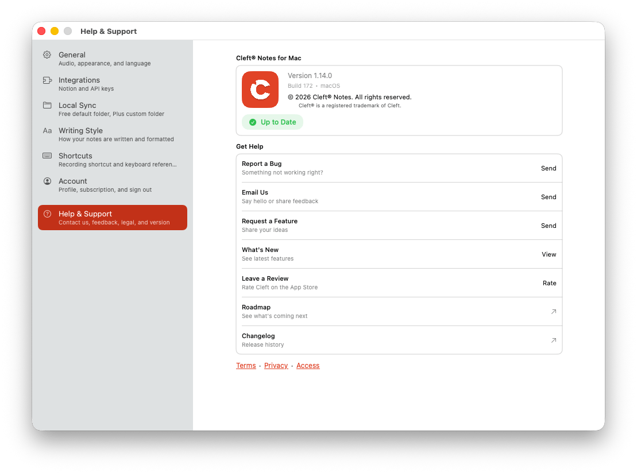Switch to Writing Style settings
Viewport: 637px width, 473px height.
[113, 134]
